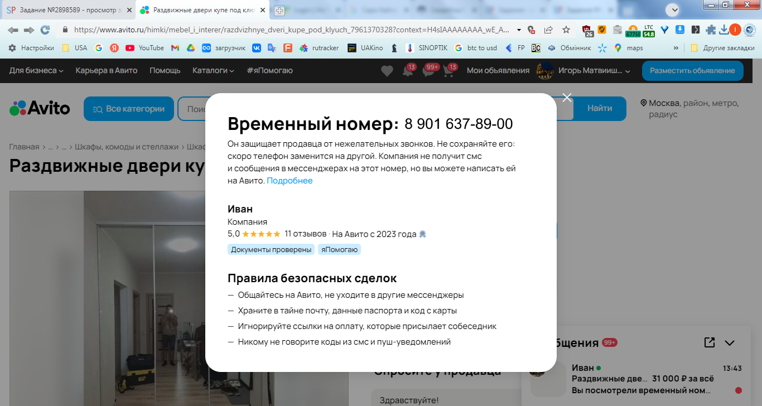Screen dimensions: 762x406
Task: Reload the page
Action: [45, 30]
